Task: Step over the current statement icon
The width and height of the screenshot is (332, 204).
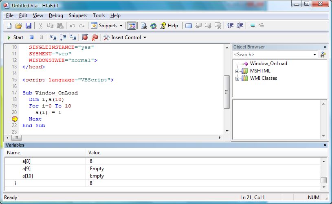Action: [x=63, y=37]
